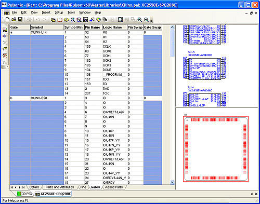The width and height of the screenshot is (260, 204).
Task: Select the IO/VREF7/L45P logic name cell
Action: [x=114, y=159]
